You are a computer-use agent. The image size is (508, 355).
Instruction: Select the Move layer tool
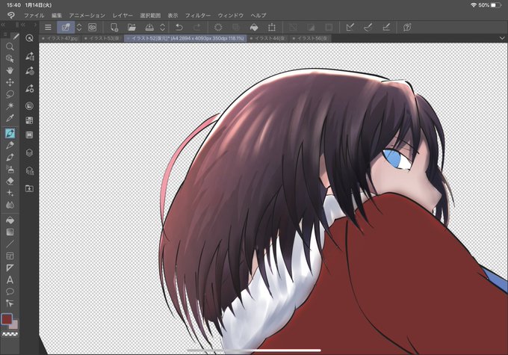10,82
